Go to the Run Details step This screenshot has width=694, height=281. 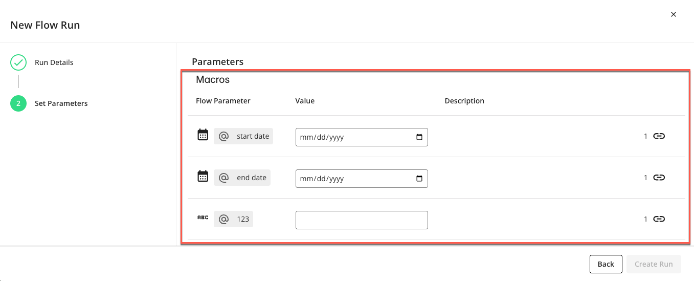click(54, 62)
